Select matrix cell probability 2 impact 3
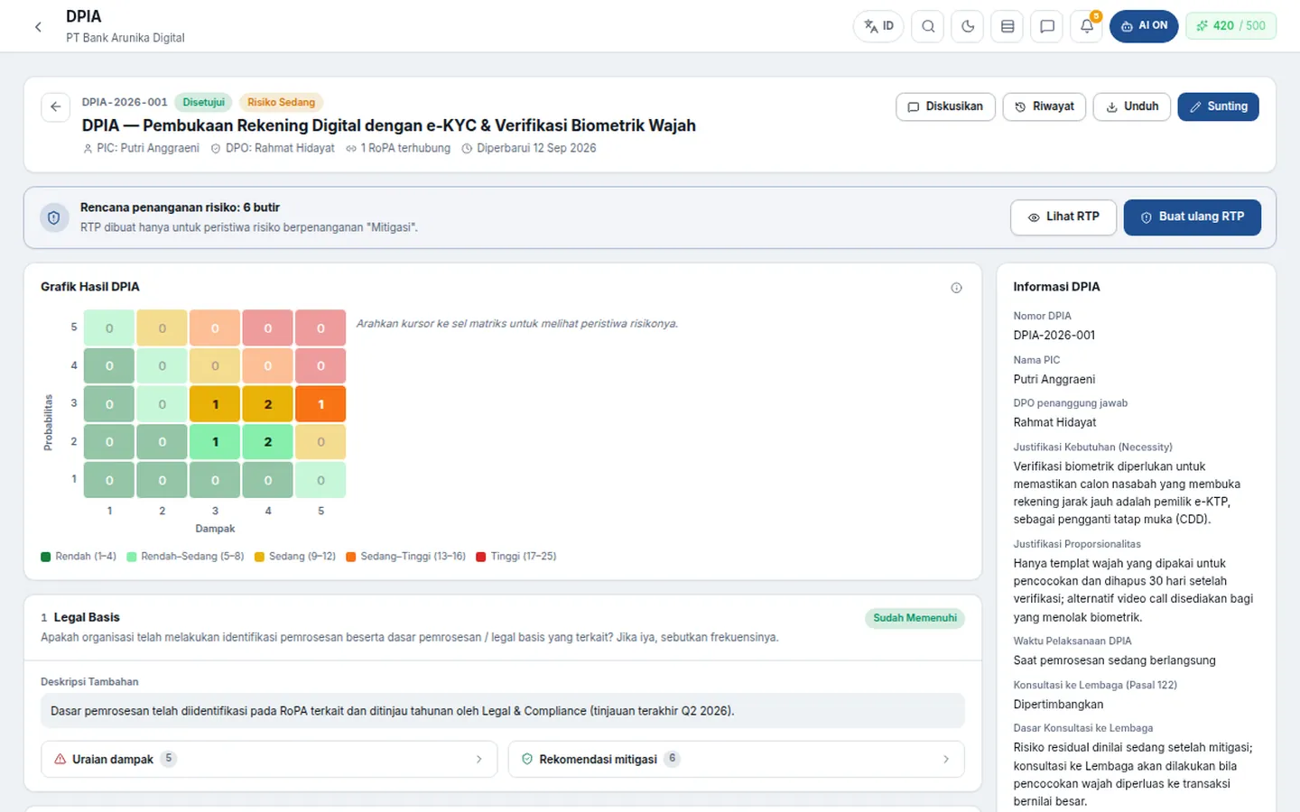The height and width of the screenshot is (812, 1300). (215, 442)
